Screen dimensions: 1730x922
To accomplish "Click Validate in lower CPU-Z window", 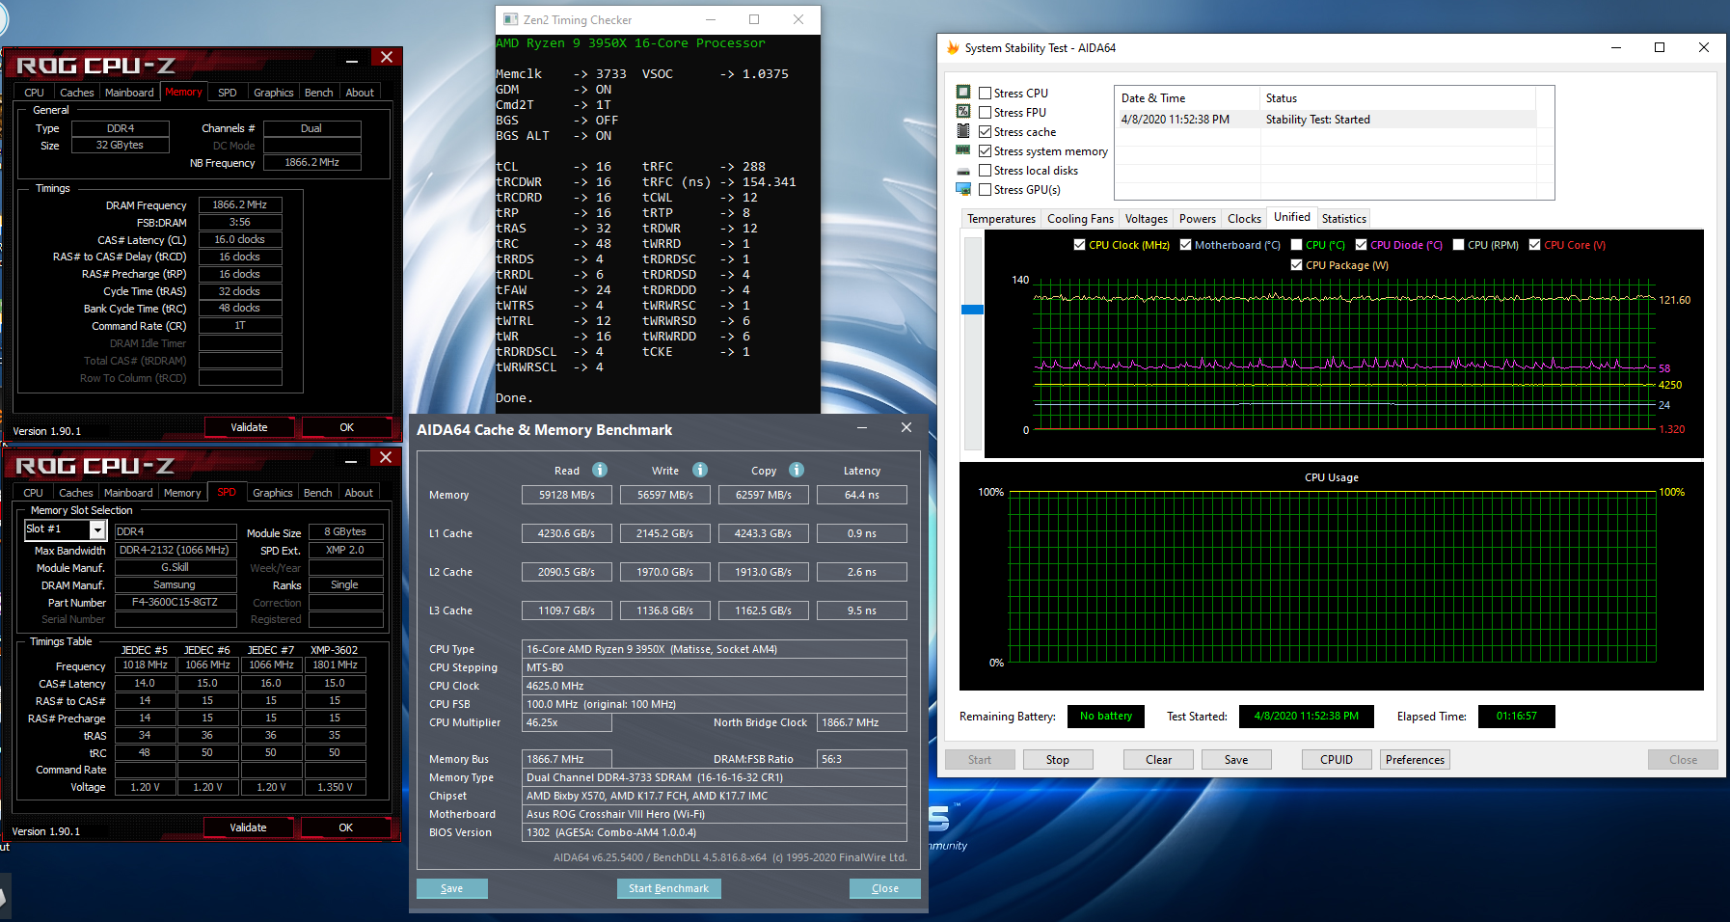I will [x=248, y=827].
